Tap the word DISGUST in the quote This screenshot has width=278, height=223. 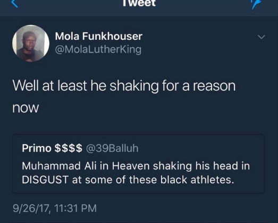click(x=45, y=180)
